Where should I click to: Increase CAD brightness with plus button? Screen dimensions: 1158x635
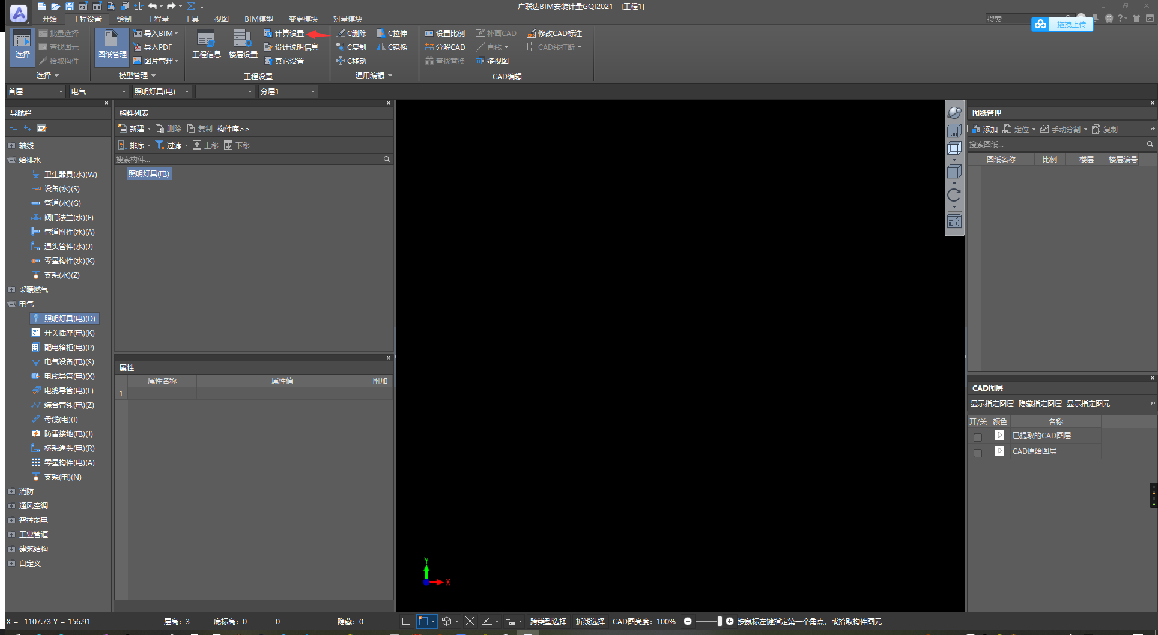pos(730,622)
